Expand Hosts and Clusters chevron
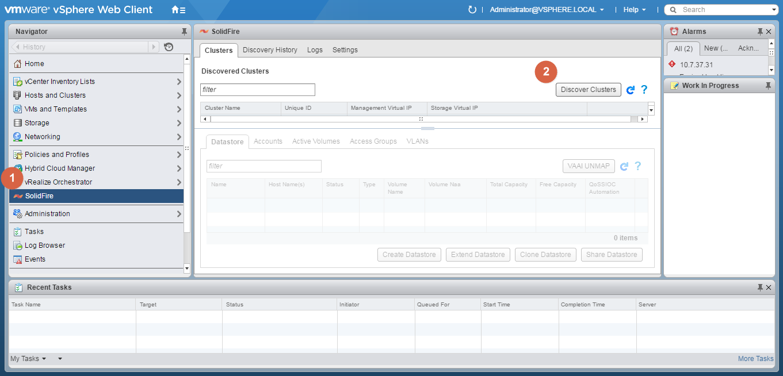Viewport: 783px width, 376px height. [179, 95]
